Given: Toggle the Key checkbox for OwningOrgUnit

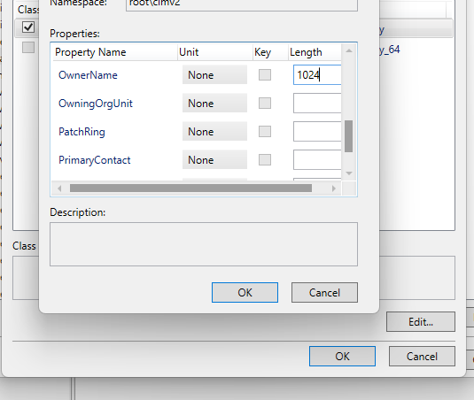Looking at the screenshot, I should click(x=265, y=104).
